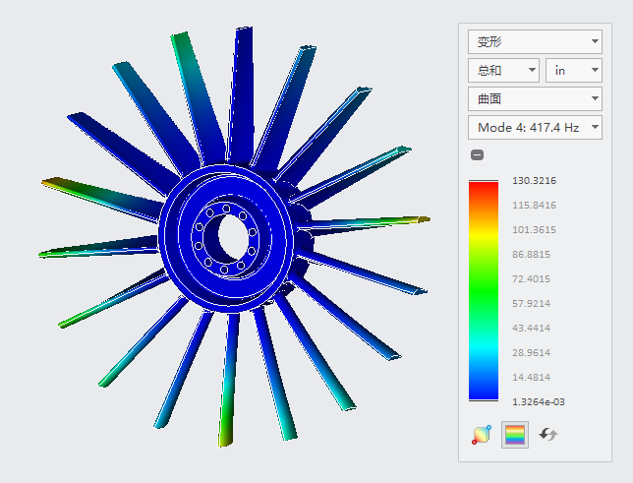The image size is (633, 483).
Task: Click the multicolor sphere display options icon
Action: click(482, 434)
